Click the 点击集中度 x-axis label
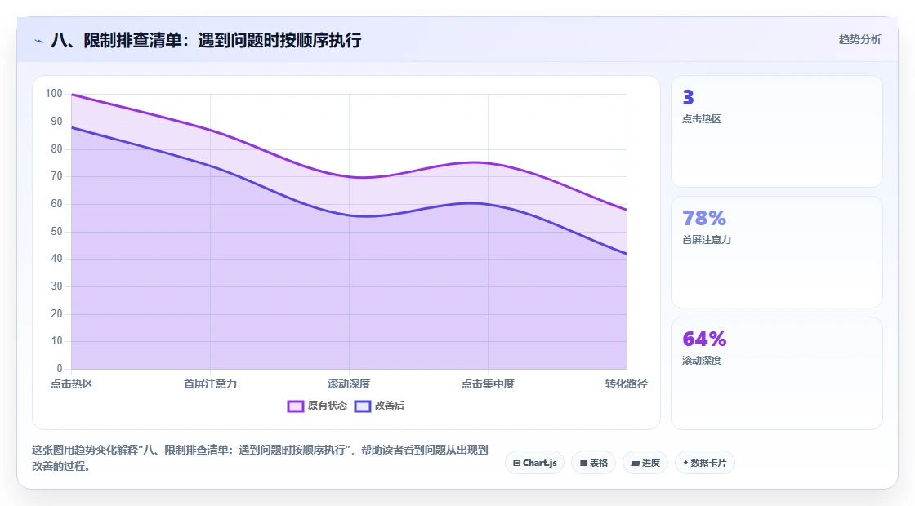Screen dimensions: 915x506 [488, 384]
